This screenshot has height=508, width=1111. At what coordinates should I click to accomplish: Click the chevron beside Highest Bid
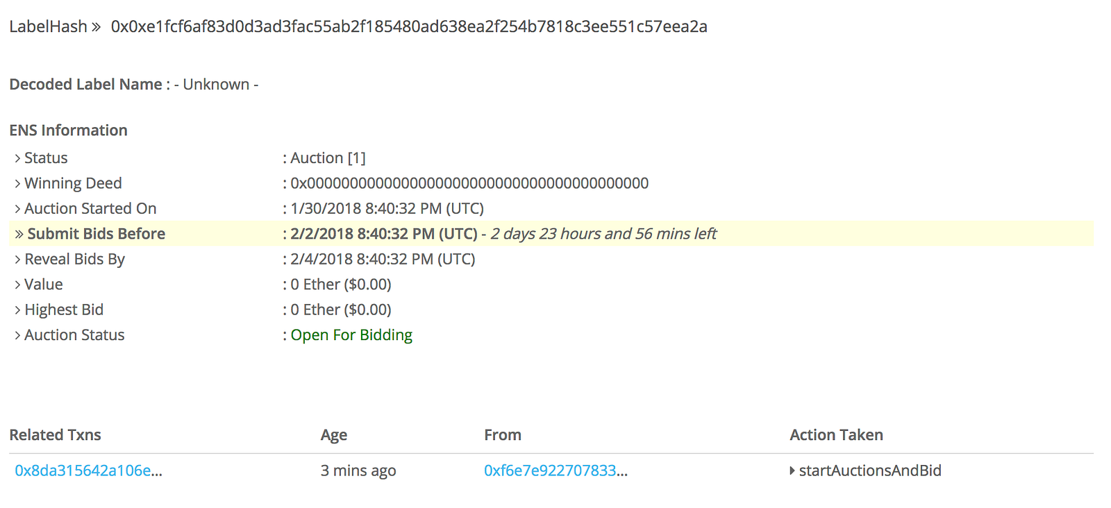(17, 310)
